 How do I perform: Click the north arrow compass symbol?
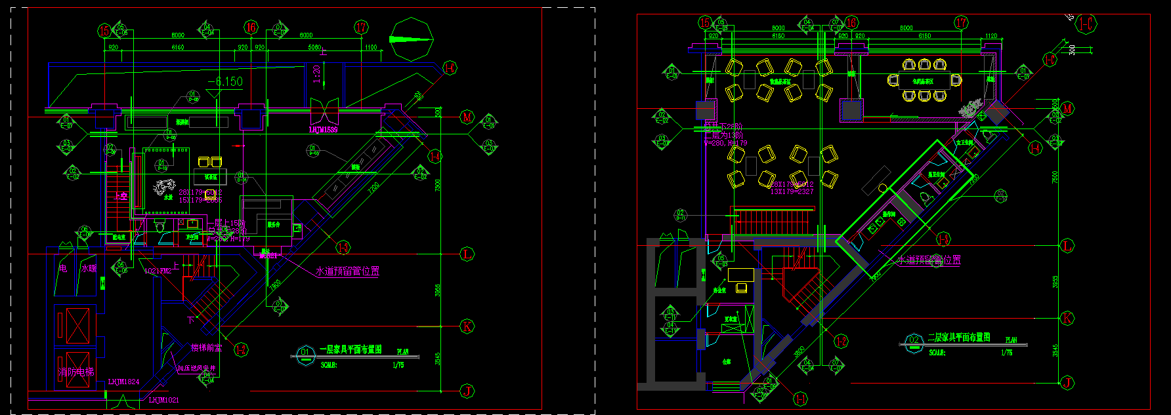point(412,39)
